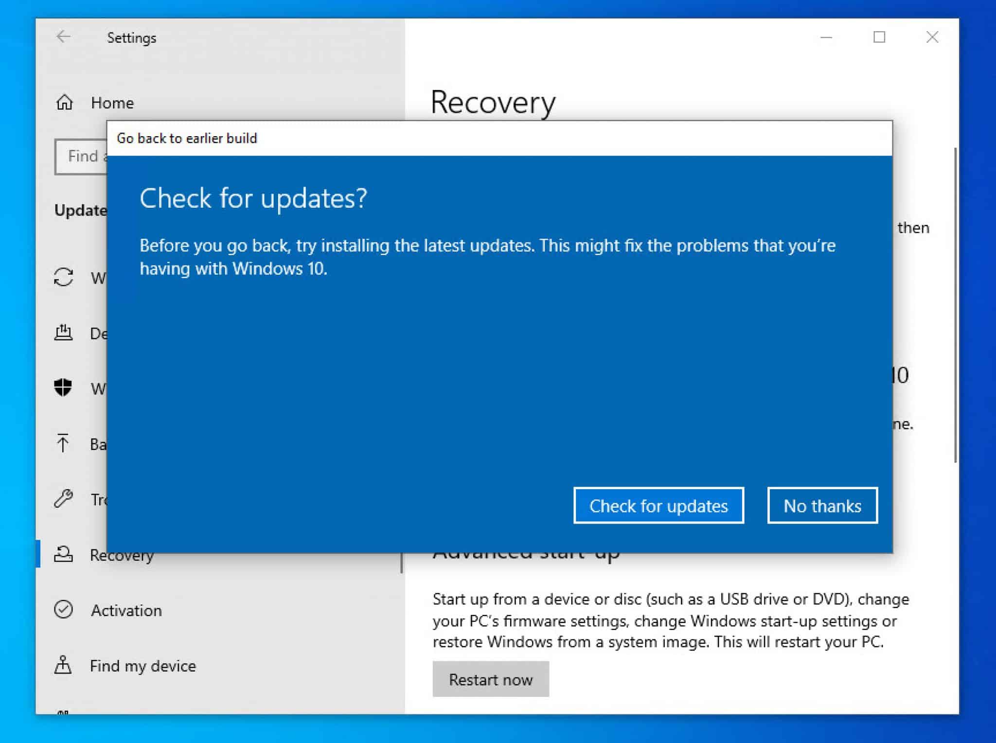Select the Find my device locator icon
Viewport: 996px width, 743px height.
click(64, 666)
